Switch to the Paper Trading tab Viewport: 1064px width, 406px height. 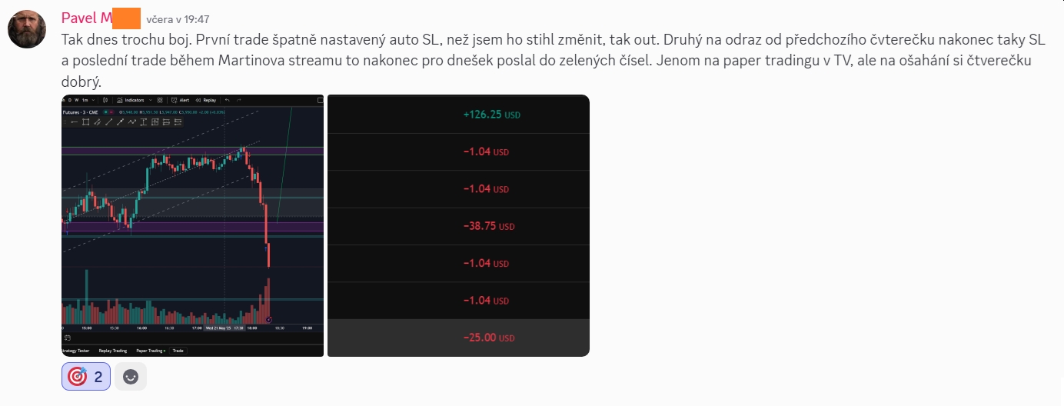[x=151, y=351]
